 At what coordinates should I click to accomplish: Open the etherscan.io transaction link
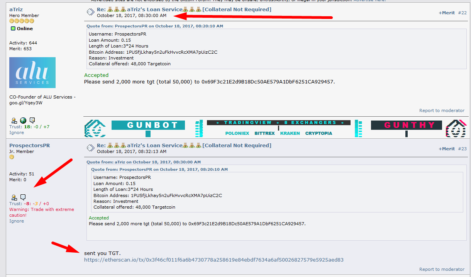tap(214, 260)
